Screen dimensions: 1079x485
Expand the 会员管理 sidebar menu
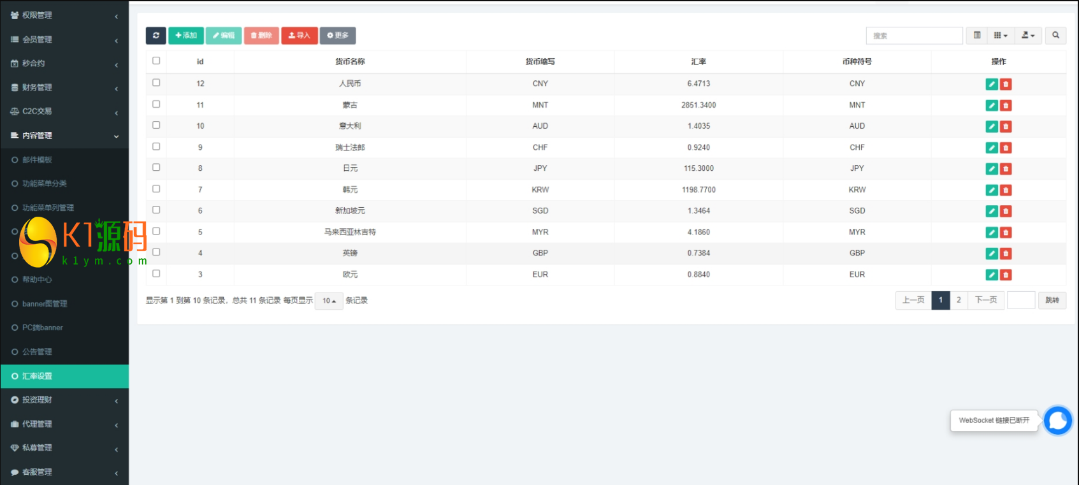click(x=64, y=40)
